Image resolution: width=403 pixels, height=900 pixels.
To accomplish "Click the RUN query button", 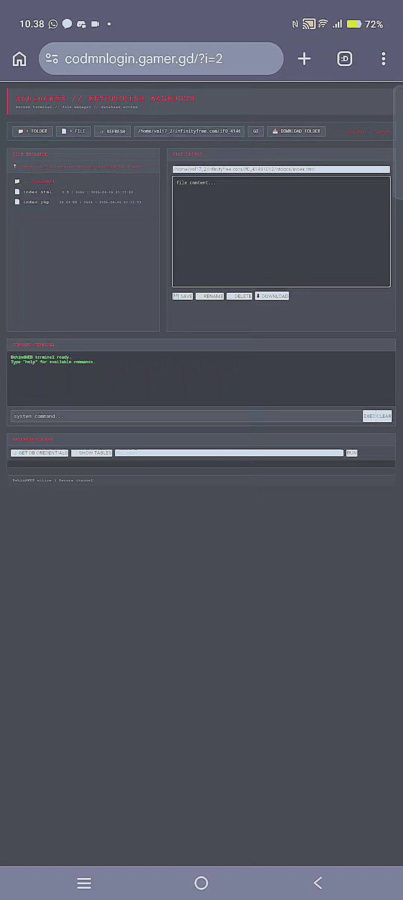I will click(352, 453).
